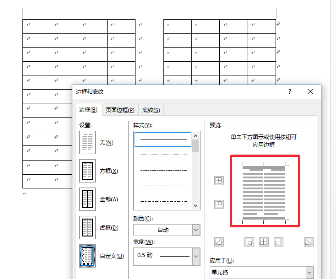Toggle the diagonal up border button
336x279 pixels.
click(219, 242)
